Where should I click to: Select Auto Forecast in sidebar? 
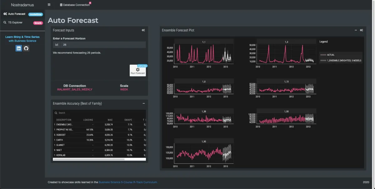pyautogui.click(x=16, y=14)
